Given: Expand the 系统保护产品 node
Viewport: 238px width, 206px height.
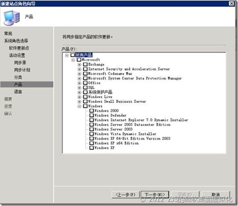Looking at the screenshot, I should coord(79,93).
